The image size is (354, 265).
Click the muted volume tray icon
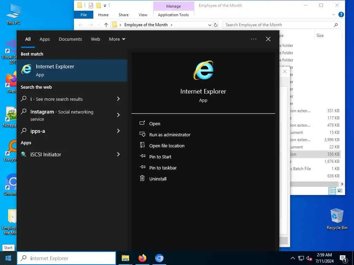point(309,258)
